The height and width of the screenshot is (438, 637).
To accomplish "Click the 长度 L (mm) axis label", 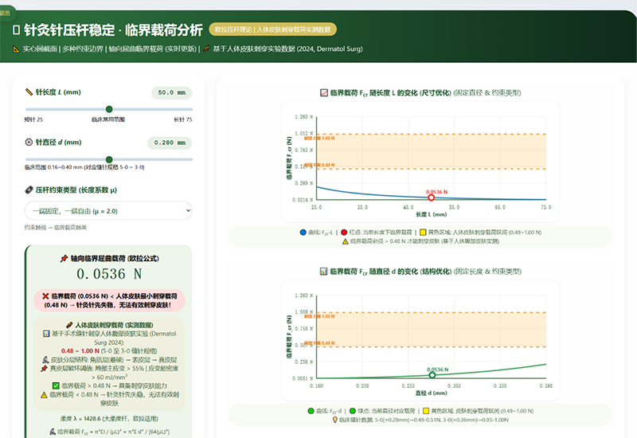I will (x=431, y=214).
